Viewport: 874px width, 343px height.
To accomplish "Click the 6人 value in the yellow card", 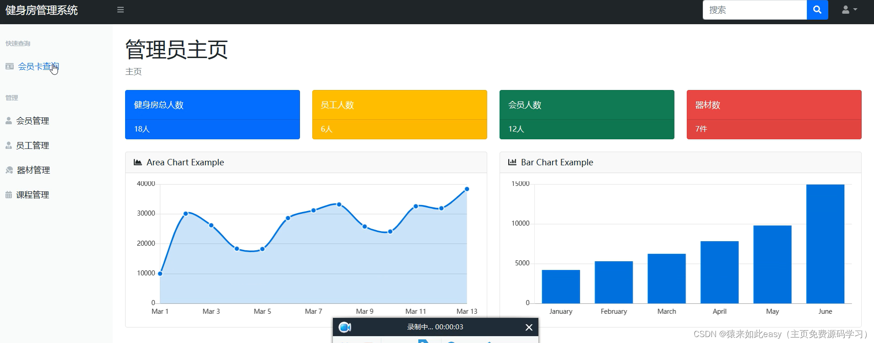I will tap(326, 129).
